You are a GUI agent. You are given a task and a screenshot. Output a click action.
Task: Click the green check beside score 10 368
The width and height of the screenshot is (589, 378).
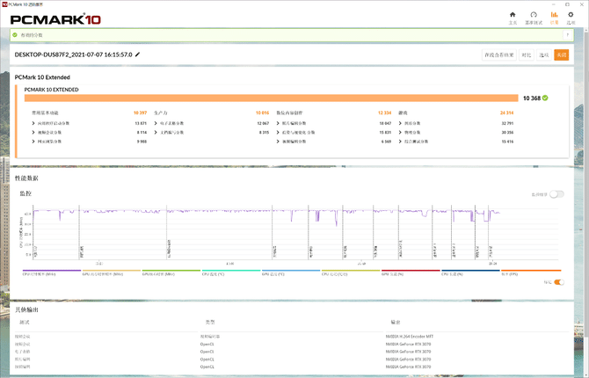coord(545,98)
